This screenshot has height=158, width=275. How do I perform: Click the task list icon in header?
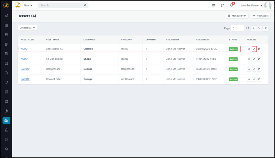point(214,5)
